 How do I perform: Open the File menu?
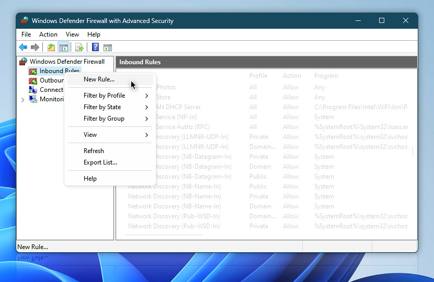pyautogui.click(x=26, y=34)
